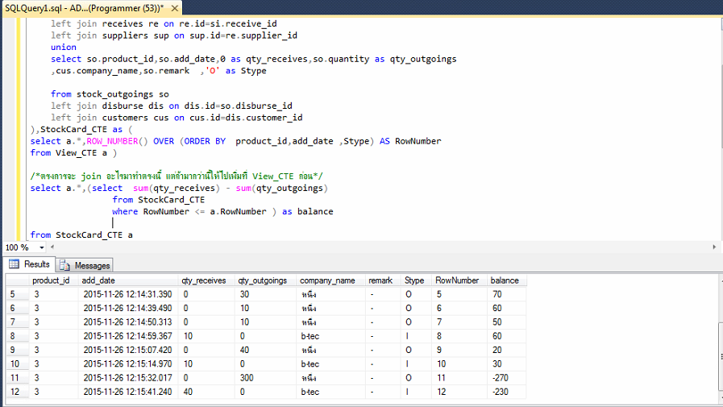This screenshot has height=407, width=723.
Task: Switch to the Messages tab
Action: click(x=91, y=265)
